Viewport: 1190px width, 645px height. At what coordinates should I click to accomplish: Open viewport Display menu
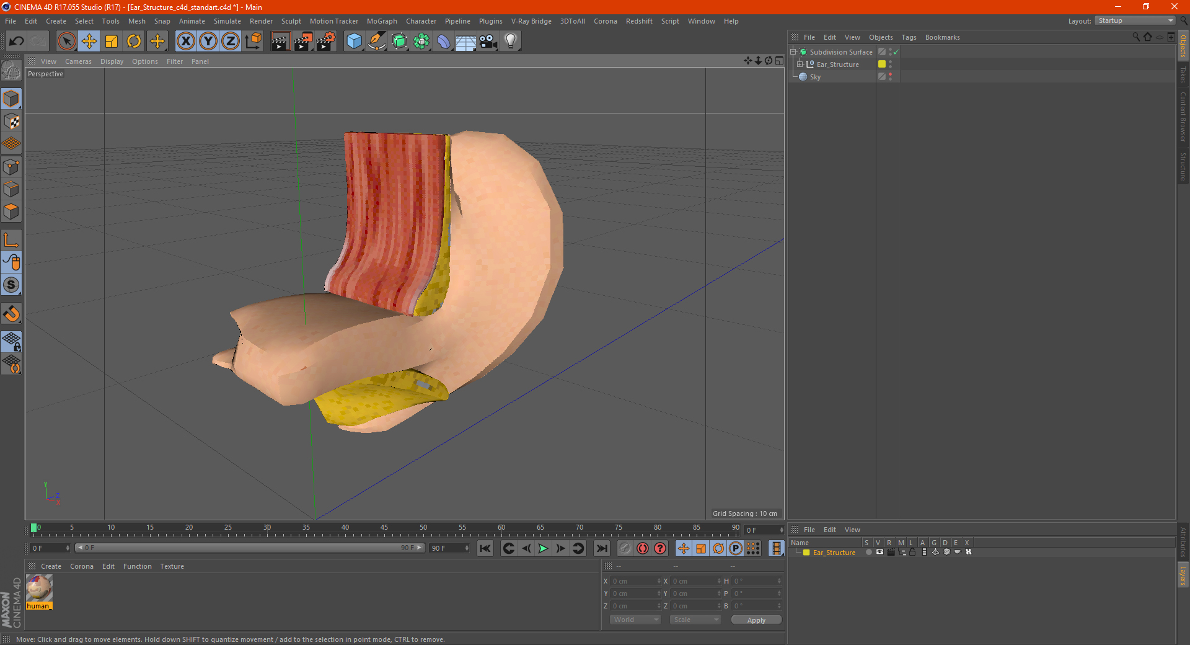point(112,61)
